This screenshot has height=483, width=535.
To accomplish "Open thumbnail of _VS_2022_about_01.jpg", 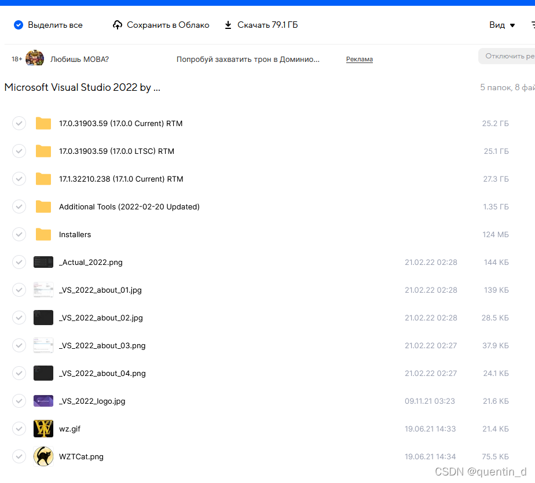I will pyautogui.click(x=43, y=290).
